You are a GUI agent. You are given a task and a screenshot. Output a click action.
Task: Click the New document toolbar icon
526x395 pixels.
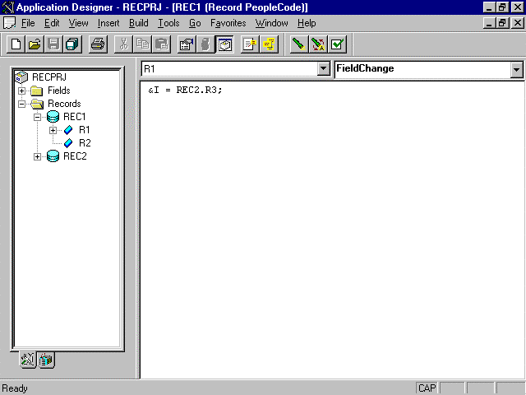pos(16,44)
